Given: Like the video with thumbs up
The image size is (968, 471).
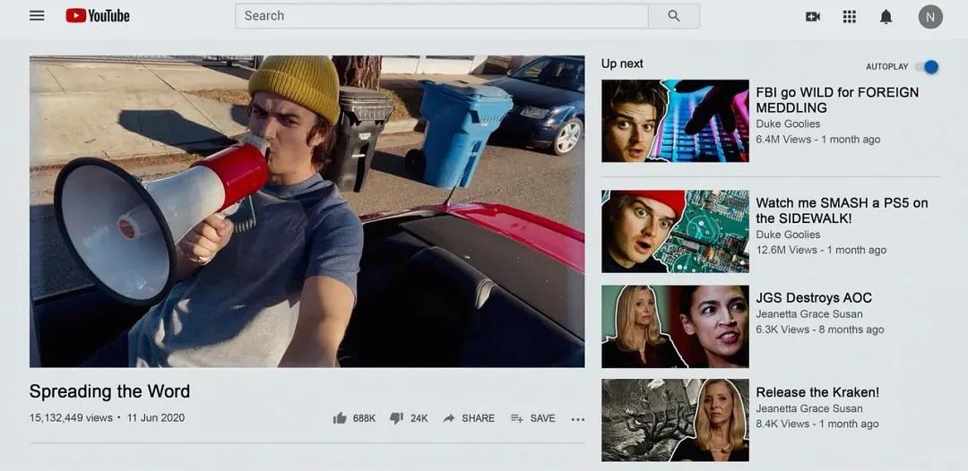Looking at the screenshot, I should pyautogui.click(x=341, y=418).
